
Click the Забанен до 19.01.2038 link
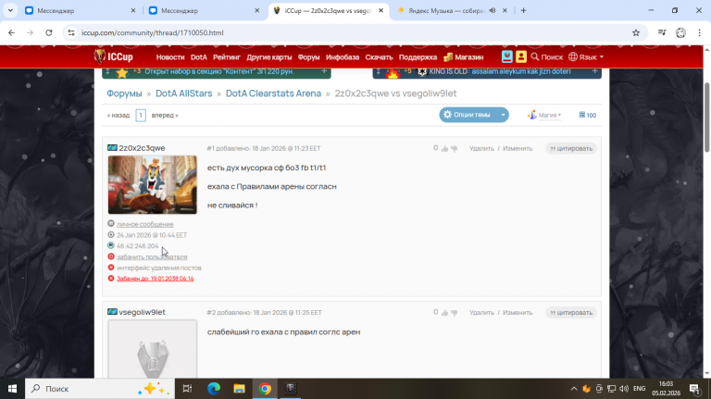coord(156,279)
